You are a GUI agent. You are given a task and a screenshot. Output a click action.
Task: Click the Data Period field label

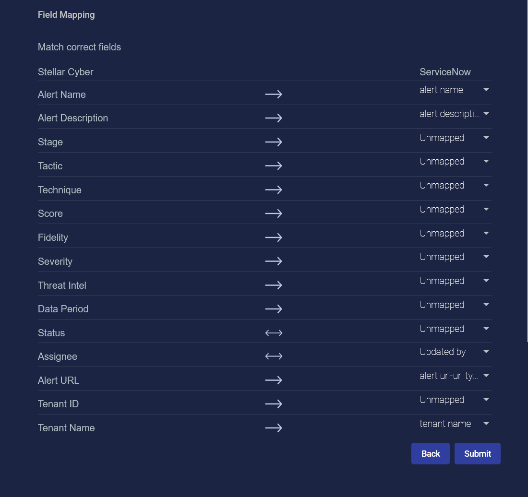pos(63,309)
